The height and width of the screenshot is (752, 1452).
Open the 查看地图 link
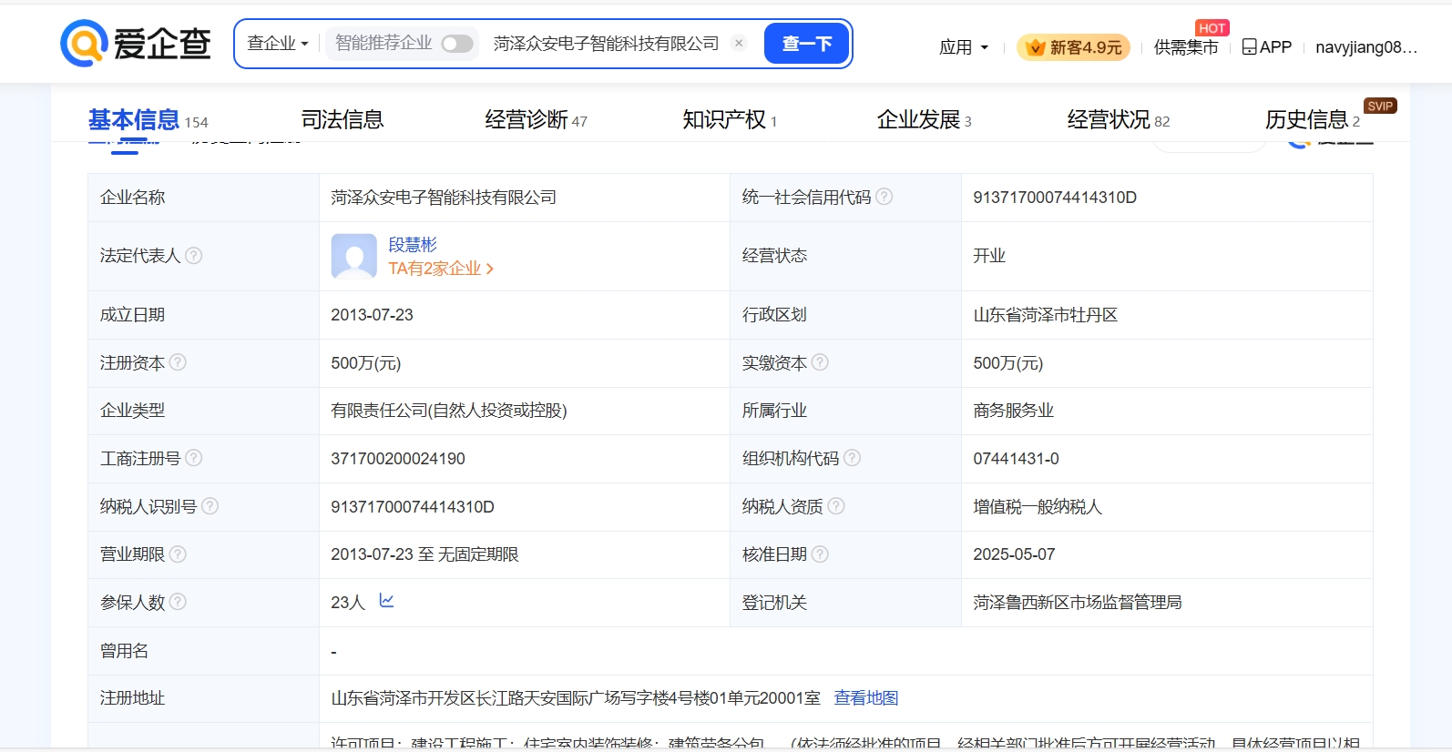(x=865, y=697)
